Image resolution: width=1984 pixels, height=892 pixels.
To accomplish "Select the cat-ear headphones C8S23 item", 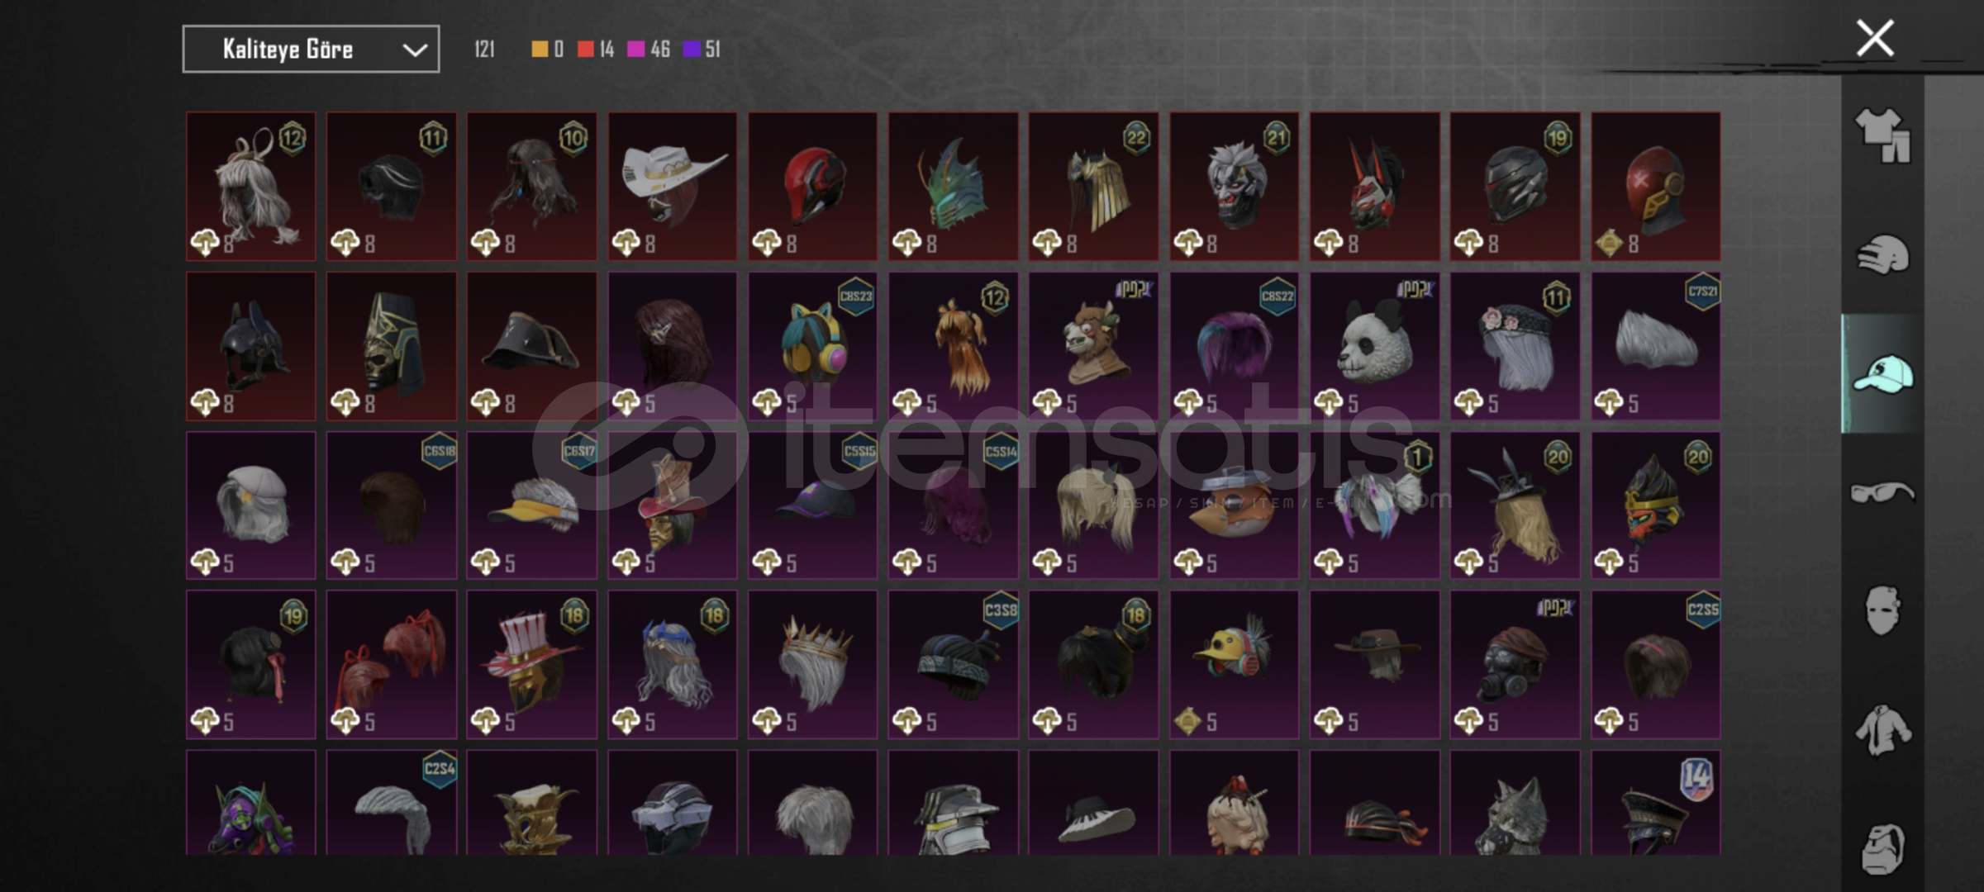I will click(813, 347).
